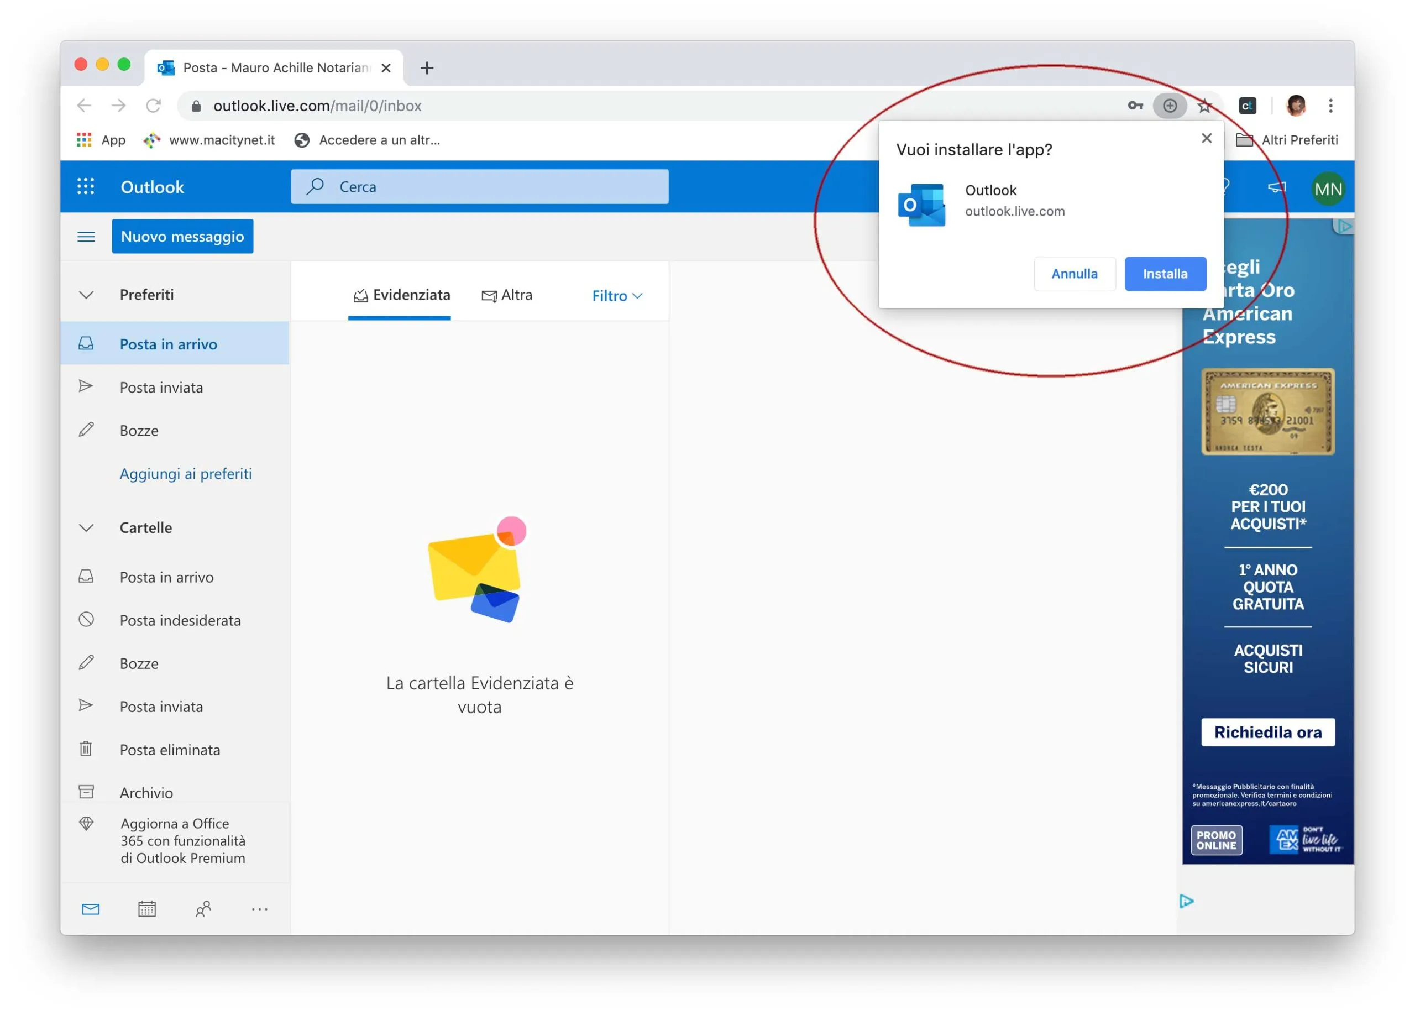Switch to the People view
The image size is (1415, 1015).
point(203,909)
